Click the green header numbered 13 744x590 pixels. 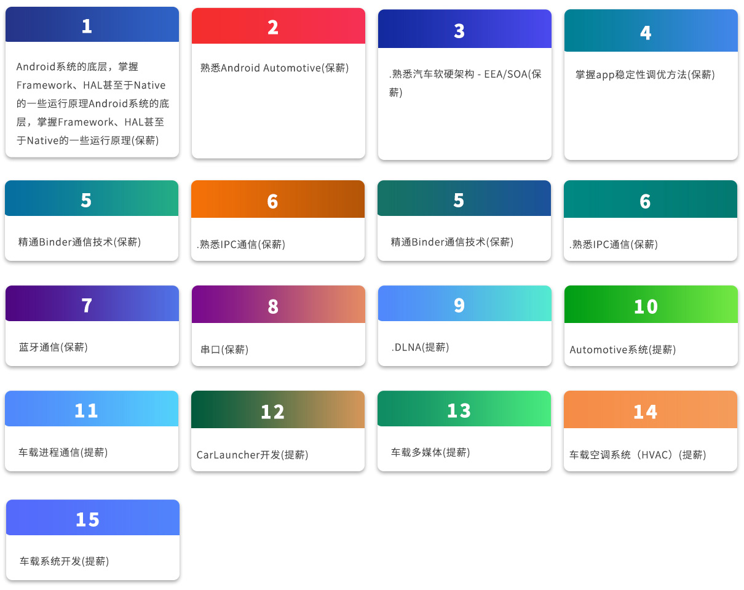click(464, 409)
